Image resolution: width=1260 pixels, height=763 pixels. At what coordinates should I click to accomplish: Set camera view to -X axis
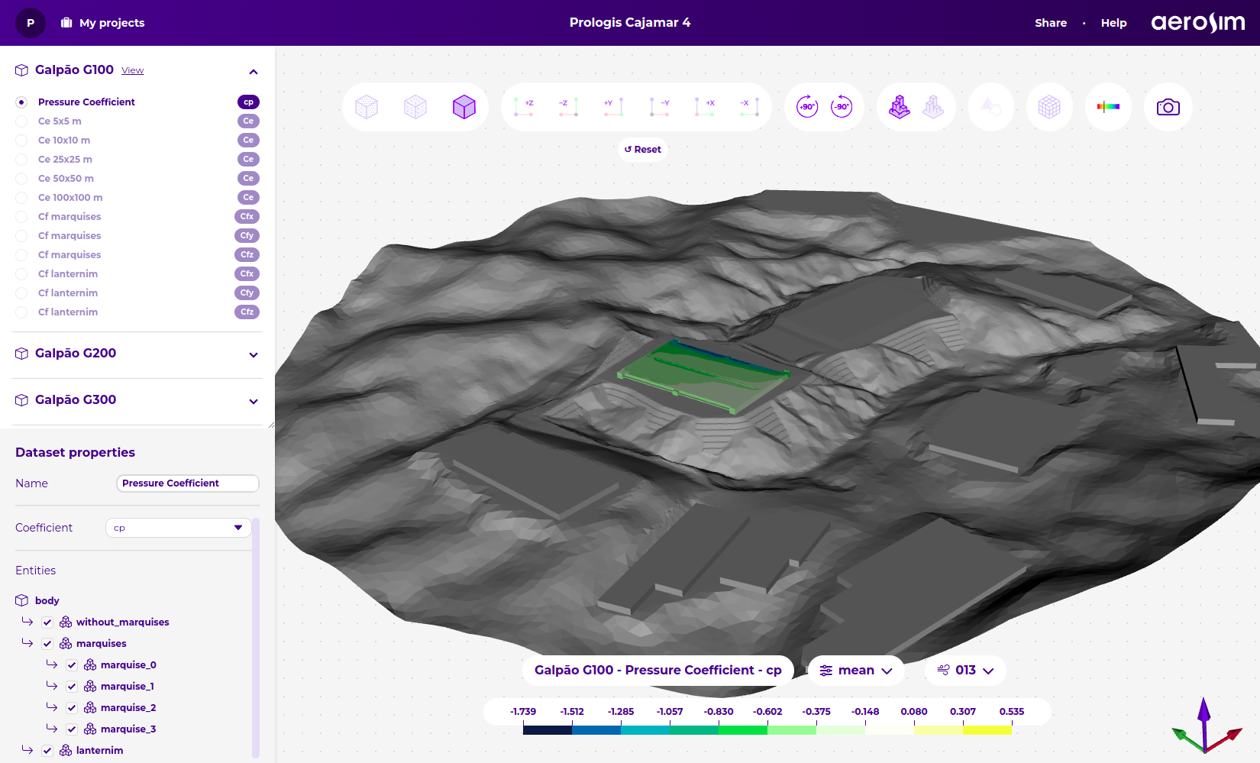(x=749, y=107)
